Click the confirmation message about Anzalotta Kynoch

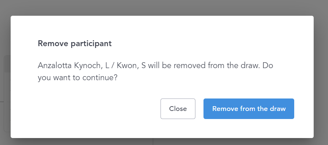tap(155, 71)
